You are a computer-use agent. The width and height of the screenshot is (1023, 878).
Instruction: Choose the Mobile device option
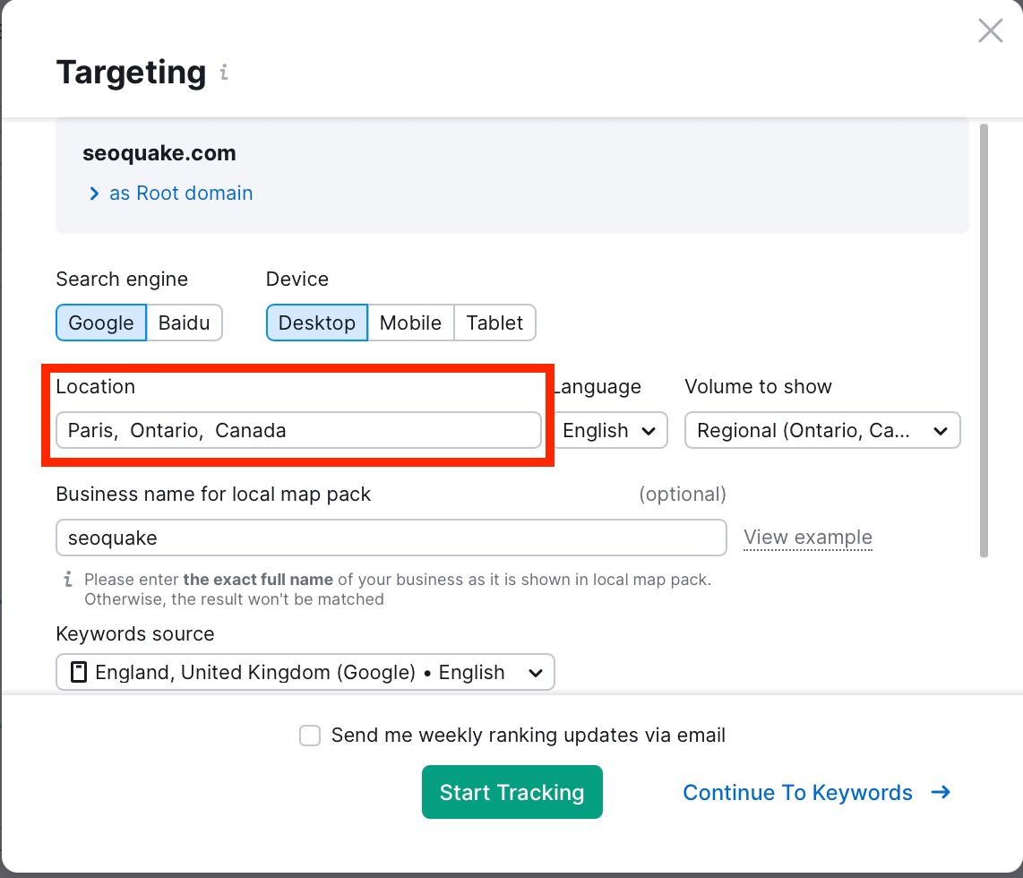[410, 323]
